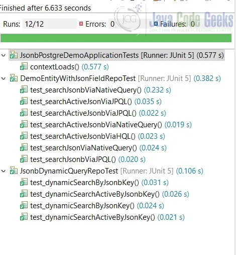Select test_dynamicSearchByJsonbKey() test

click(x=99, y=183)
